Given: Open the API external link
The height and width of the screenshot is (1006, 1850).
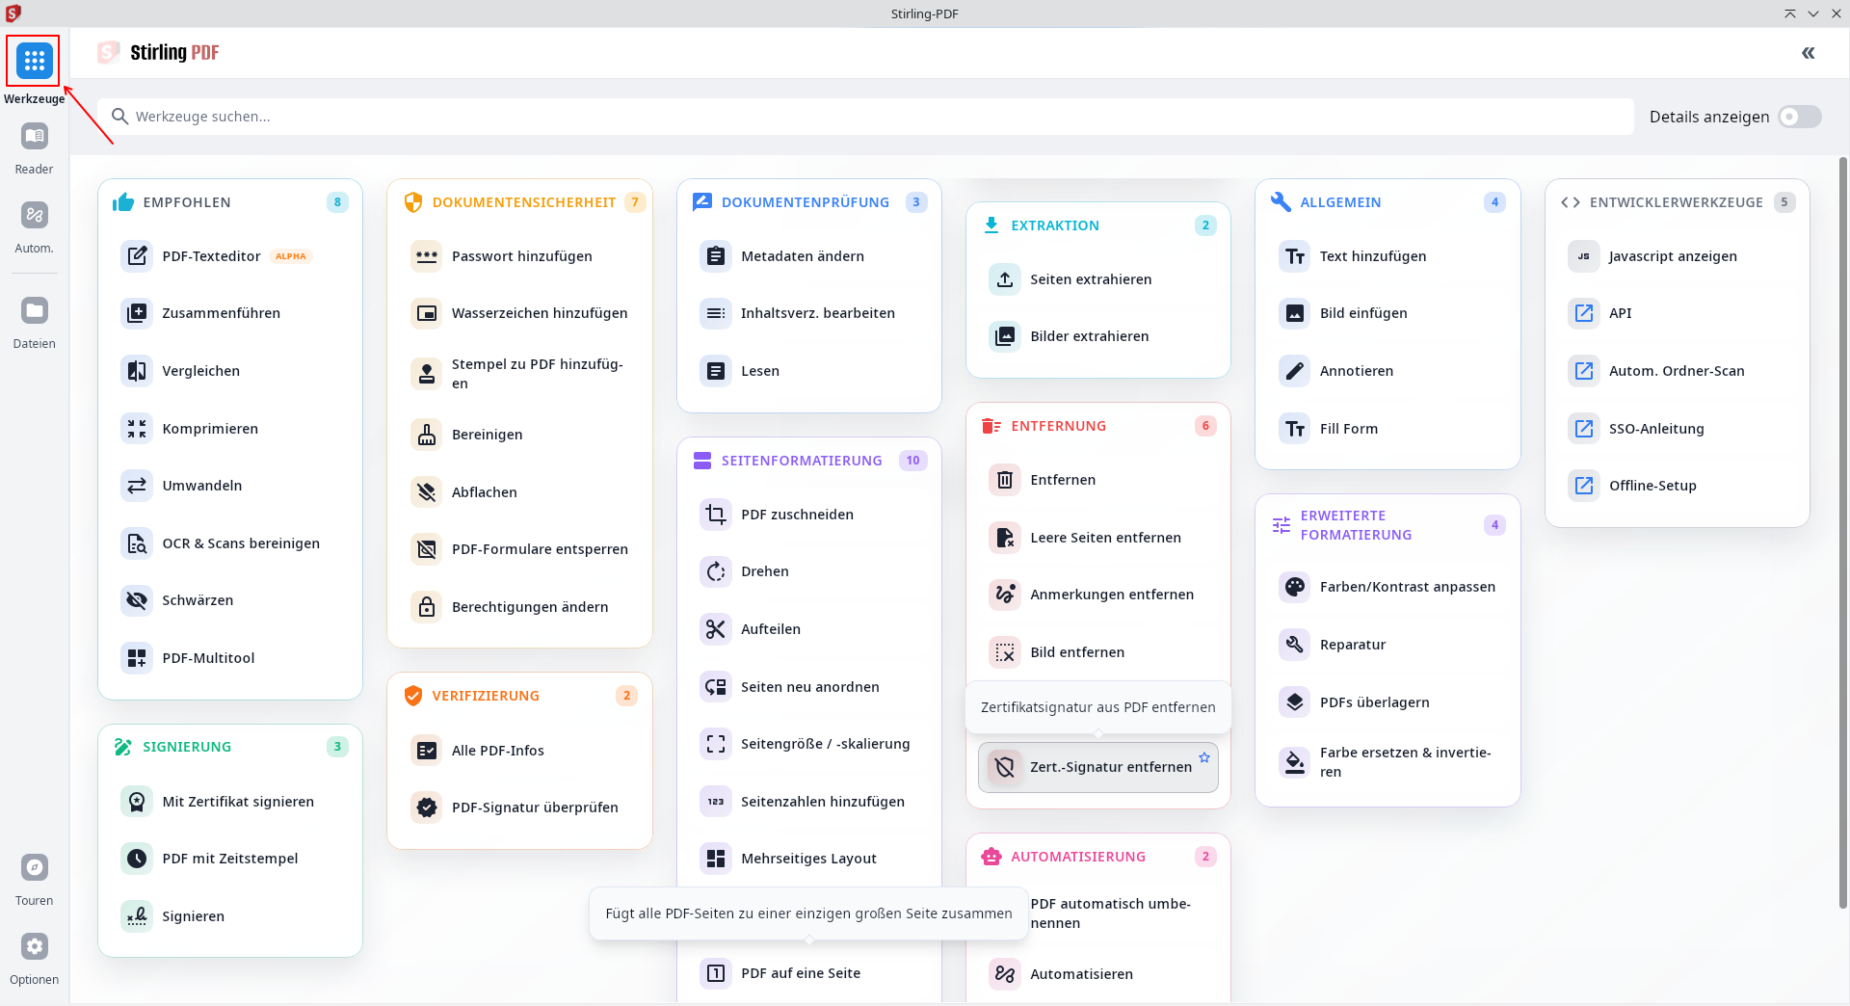Looking at the screenshot, I should pyautogui.click(x=1620, y=313).
